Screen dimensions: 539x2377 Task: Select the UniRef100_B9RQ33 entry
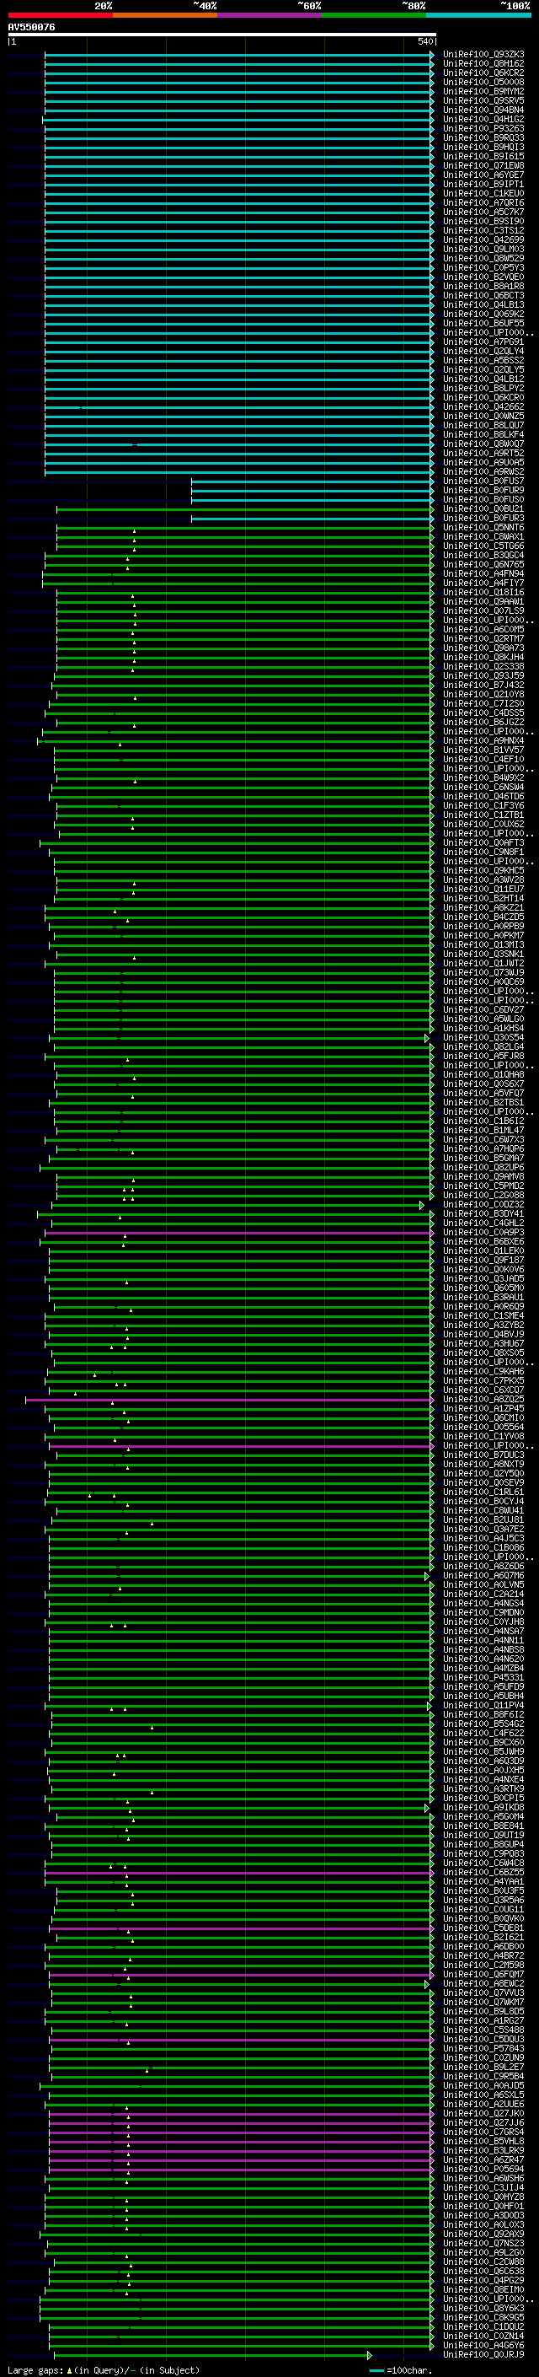click(483, 137)
